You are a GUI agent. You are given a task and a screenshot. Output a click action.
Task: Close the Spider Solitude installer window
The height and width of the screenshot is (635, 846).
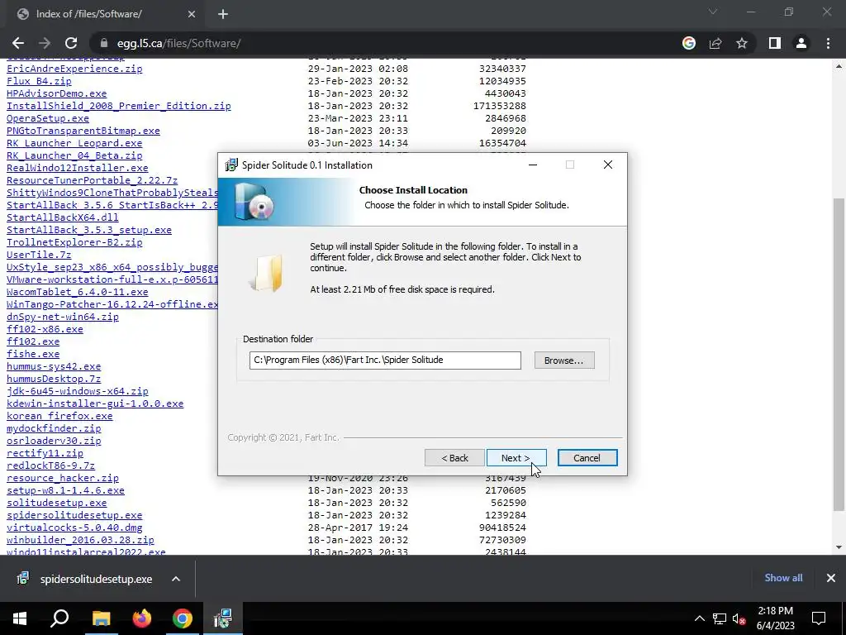coord(608,165)
